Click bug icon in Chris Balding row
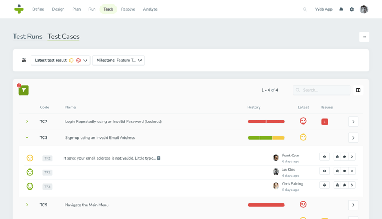This screenshot has width=382, height=219. click(x=337, y=185)
